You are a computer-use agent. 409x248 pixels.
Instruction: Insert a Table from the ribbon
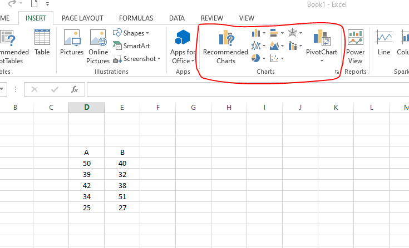(42, 43)
